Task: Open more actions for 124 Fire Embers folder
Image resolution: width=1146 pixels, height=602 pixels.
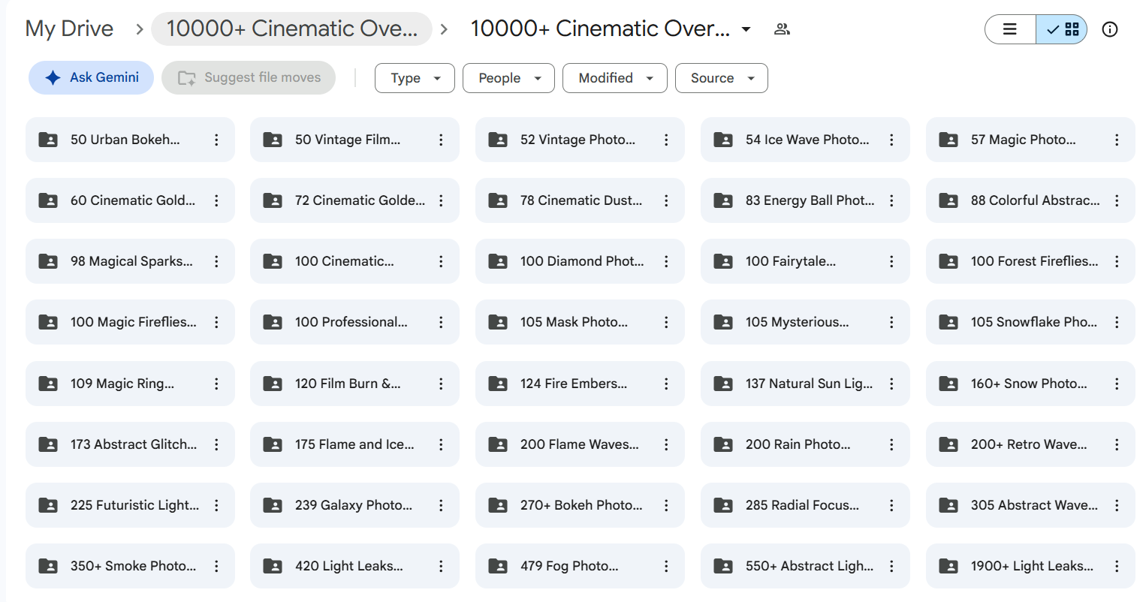Action: (666, 384)
